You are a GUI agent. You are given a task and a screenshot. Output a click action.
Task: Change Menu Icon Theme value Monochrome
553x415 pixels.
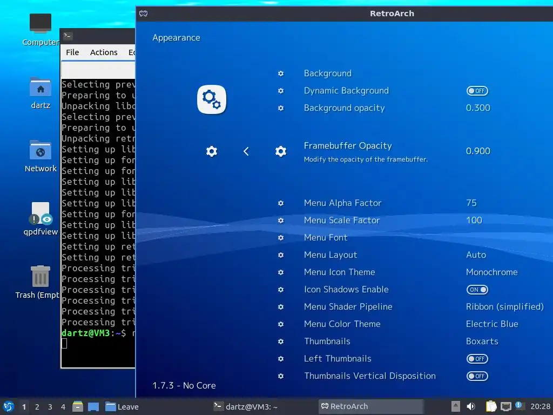coord(492,272)
